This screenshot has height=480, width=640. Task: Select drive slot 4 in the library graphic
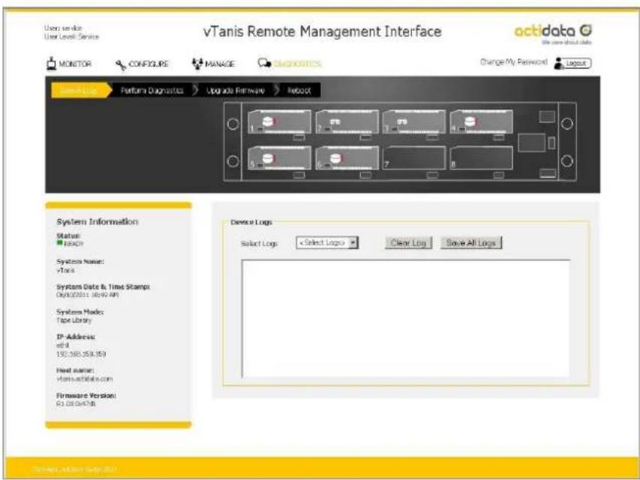click(x=481, y=121)
